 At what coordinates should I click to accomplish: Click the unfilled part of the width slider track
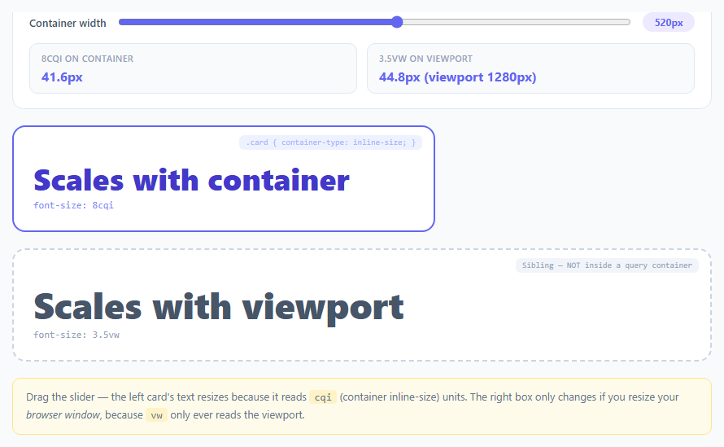[x=517, y=22]
